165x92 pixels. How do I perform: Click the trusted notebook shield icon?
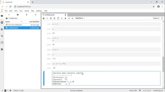(x=140, y=90)
